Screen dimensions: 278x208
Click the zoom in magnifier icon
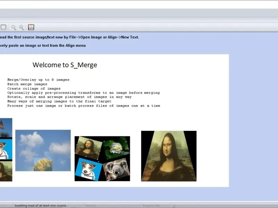22,27
